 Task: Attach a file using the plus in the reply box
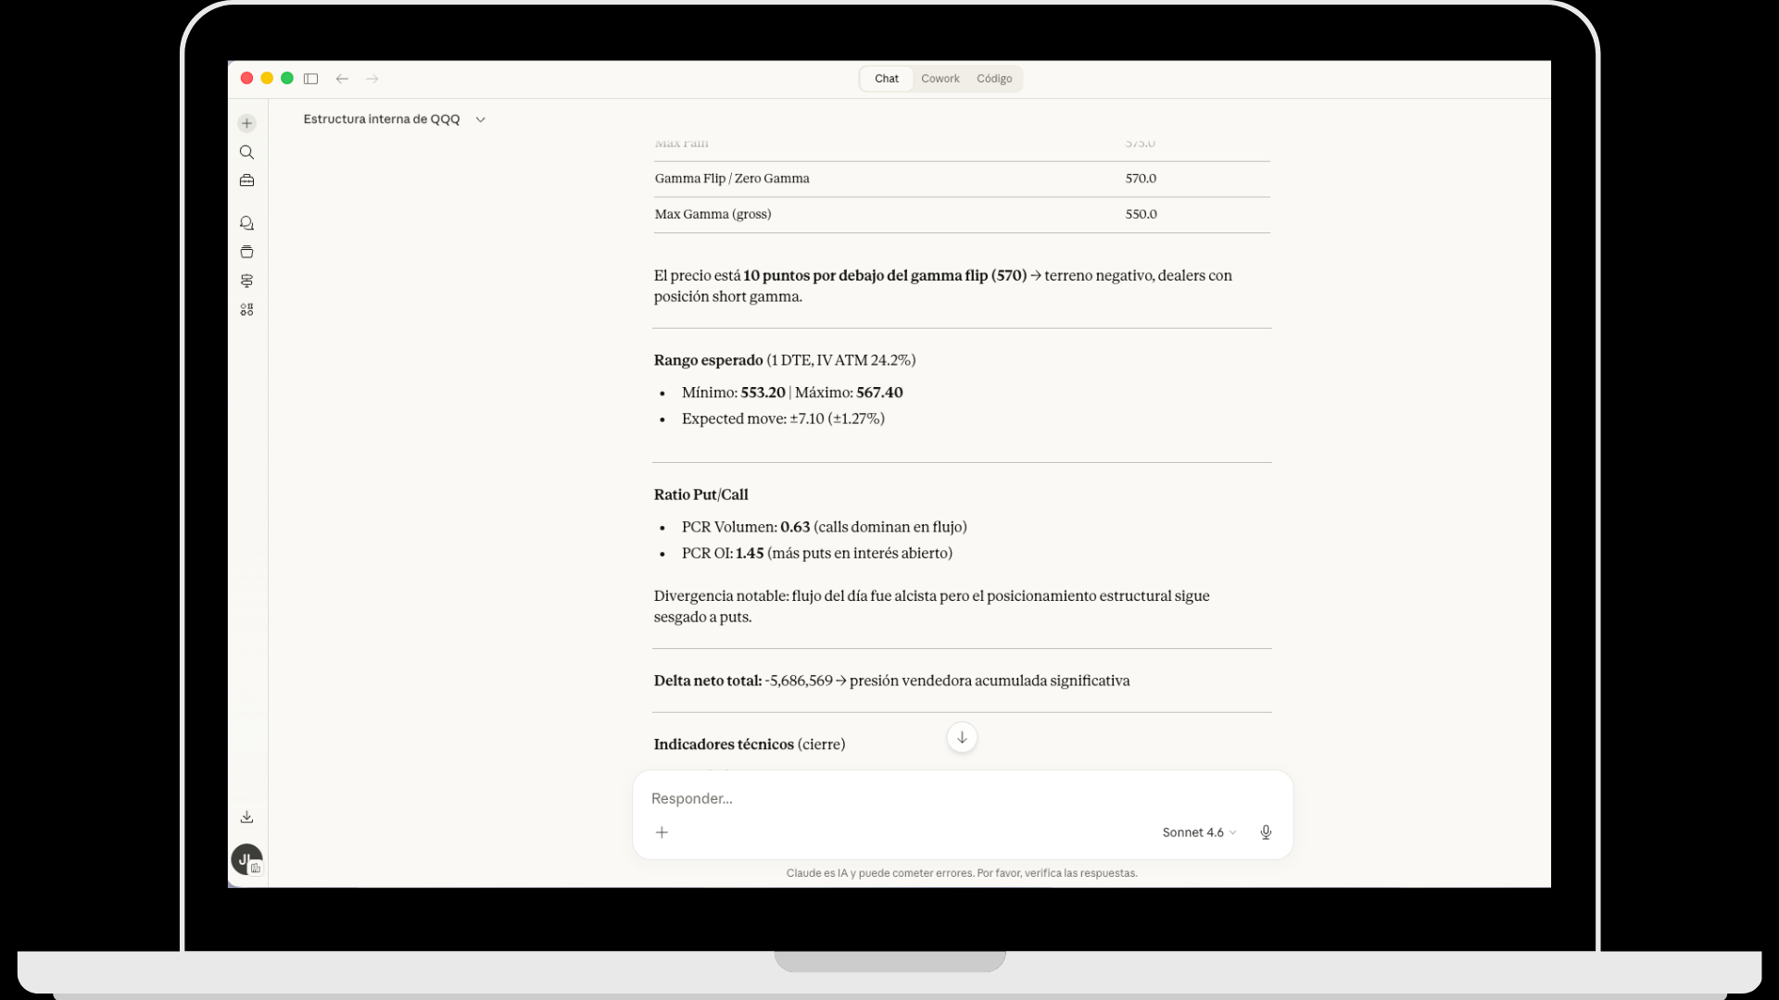pos(662,832)
